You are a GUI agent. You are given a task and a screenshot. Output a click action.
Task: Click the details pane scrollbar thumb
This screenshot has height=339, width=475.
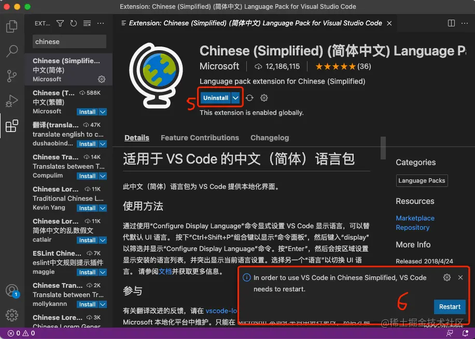383,148
